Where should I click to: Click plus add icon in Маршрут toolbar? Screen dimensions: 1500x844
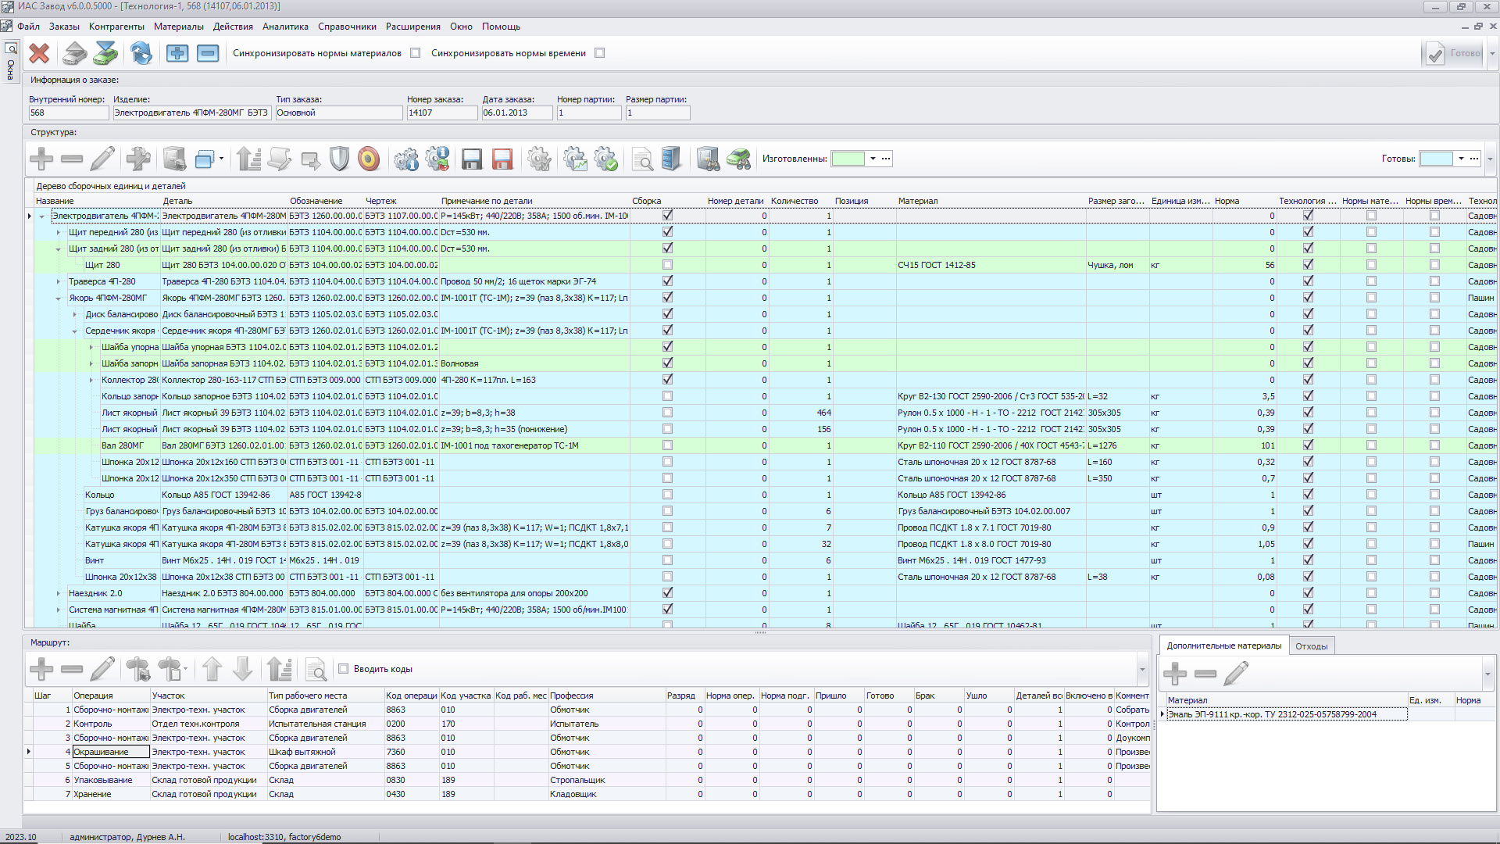(x=41, y=669)
